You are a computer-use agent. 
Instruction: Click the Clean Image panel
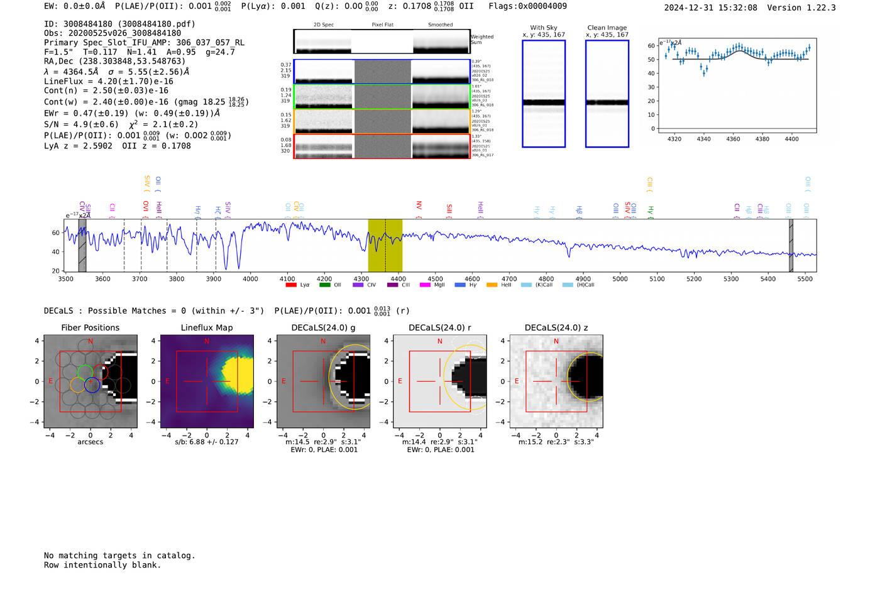607,94
